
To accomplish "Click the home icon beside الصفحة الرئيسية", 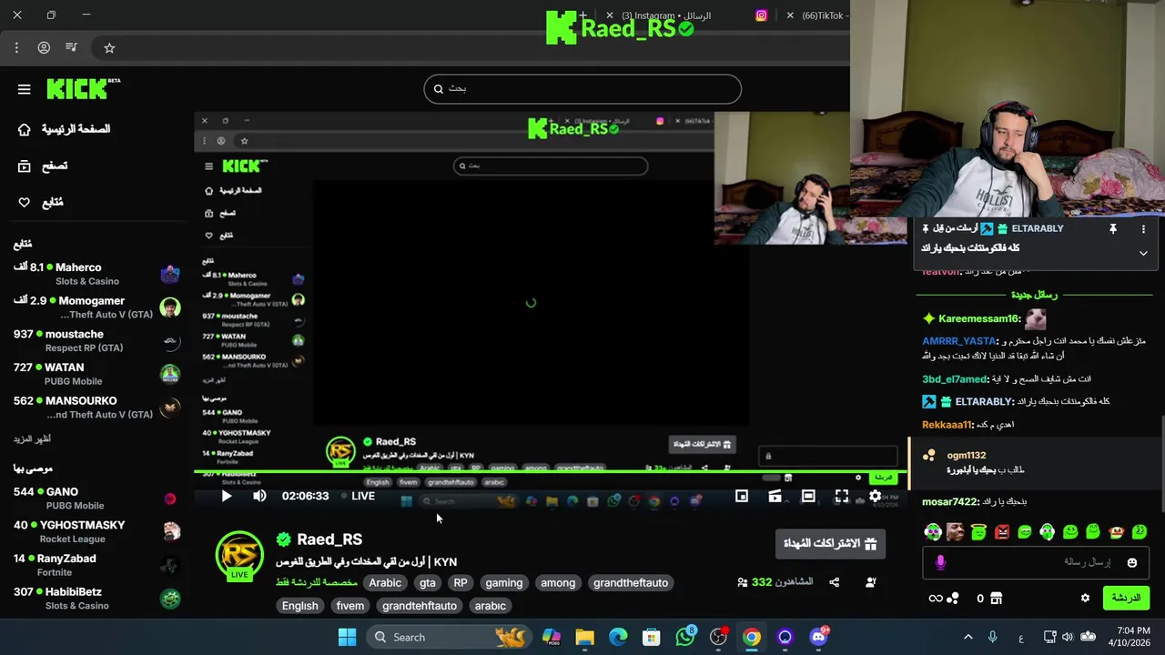I will coord(25,129).
